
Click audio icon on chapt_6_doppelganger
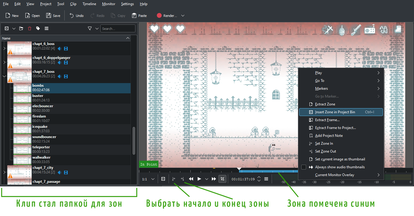[60, 62]
